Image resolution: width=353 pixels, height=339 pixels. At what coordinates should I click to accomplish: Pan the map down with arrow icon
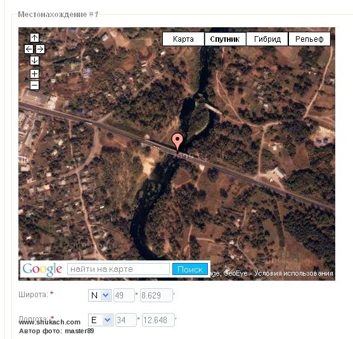(34, 61)
